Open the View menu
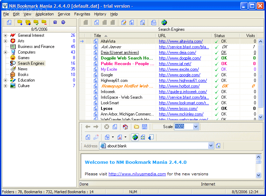This screenshot has width=266, height=196. (27, 14)
